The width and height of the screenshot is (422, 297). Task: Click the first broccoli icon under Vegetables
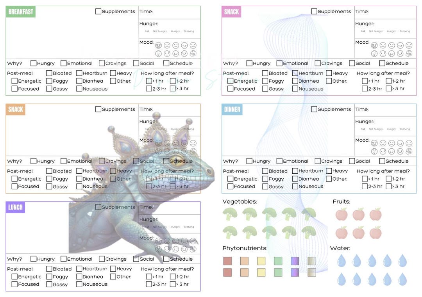coord(230,214)
